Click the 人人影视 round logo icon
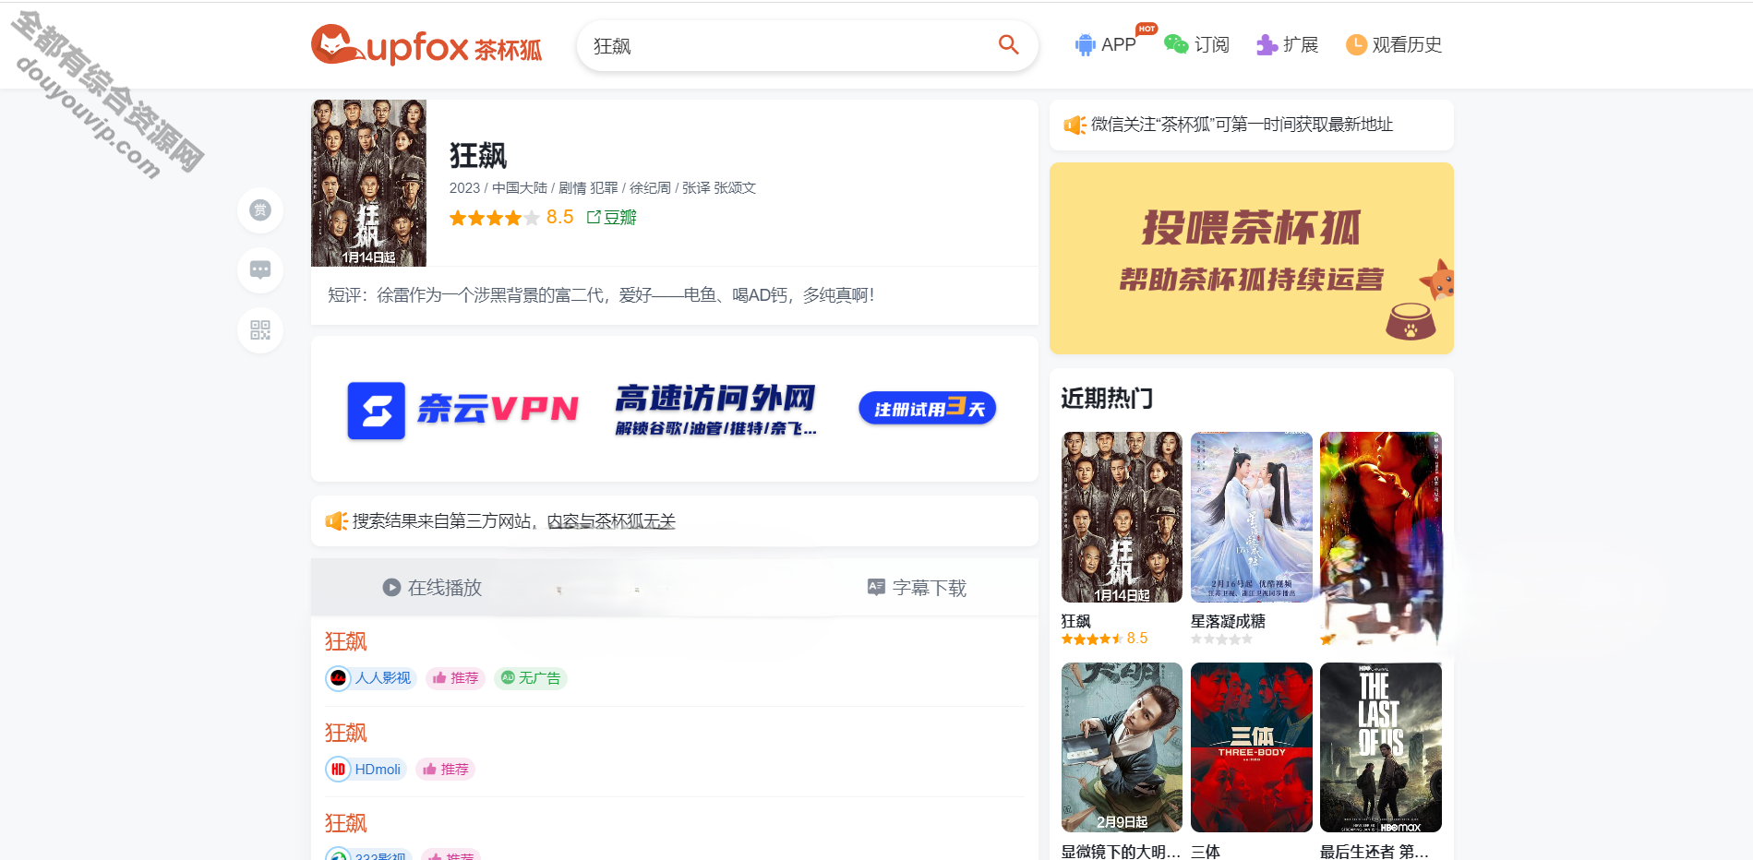 tap(338, 678)
